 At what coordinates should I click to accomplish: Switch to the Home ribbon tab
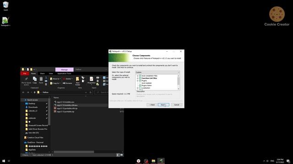tap(33, 73)
